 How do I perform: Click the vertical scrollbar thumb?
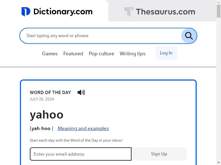219,11
